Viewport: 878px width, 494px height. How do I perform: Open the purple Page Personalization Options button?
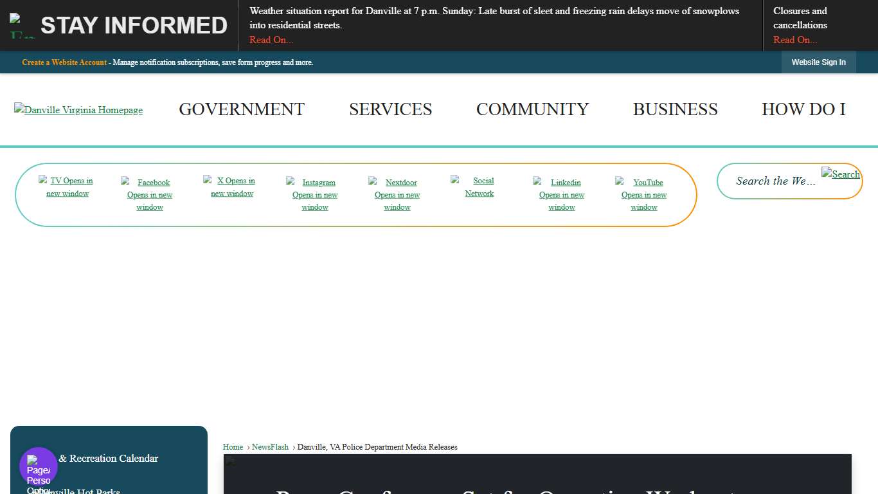[x=39, y=466]
